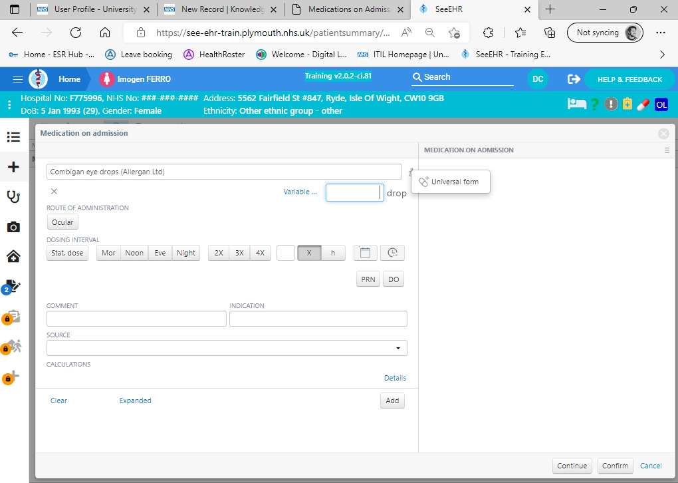Open the patient list sidebar icon
Screen dimensions: 678x483
[13, 137]
